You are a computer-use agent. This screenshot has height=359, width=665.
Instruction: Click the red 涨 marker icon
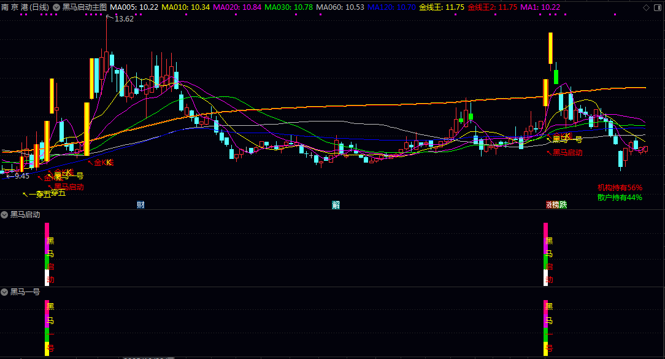pos(549,205)
